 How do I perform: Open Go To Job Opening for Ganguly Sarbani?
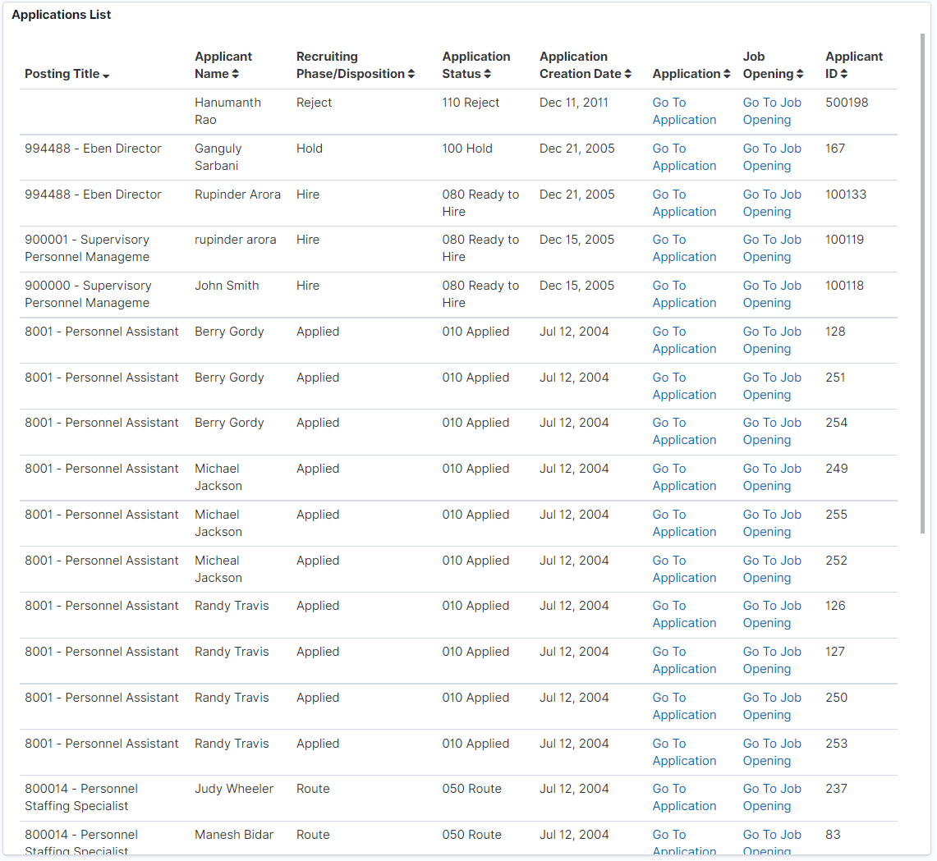click(x=772, y=157)
